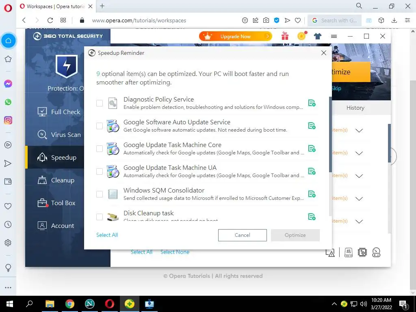This screenshot has height=312, width=416.
Task: Open Windows Start menu
Action: coord(10,304)
